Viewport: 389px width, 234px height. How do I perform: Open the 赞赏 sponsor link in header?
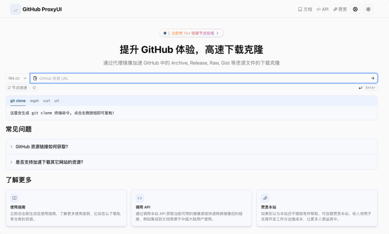tap(340, 9)
